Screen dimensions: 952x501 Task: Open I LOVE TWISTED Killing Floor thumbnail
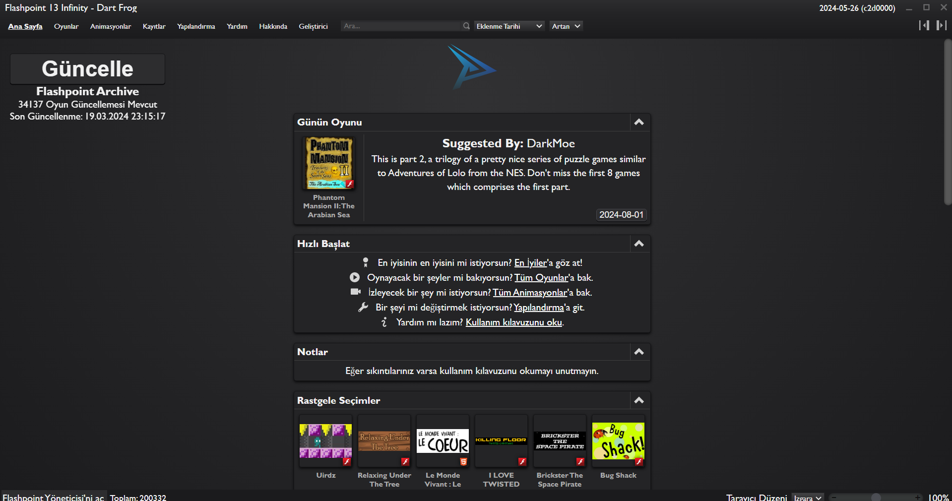coord(501,441)
